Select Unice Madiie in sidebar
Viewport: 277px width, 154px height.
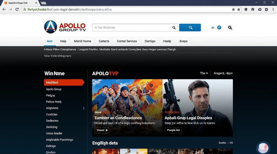(54, 134)
